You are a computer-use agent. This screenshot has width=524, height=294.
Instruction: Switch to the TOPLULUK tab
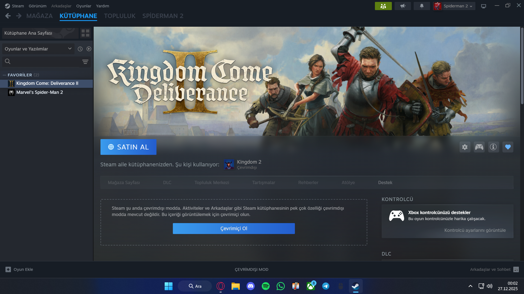(x=120, y=16)
